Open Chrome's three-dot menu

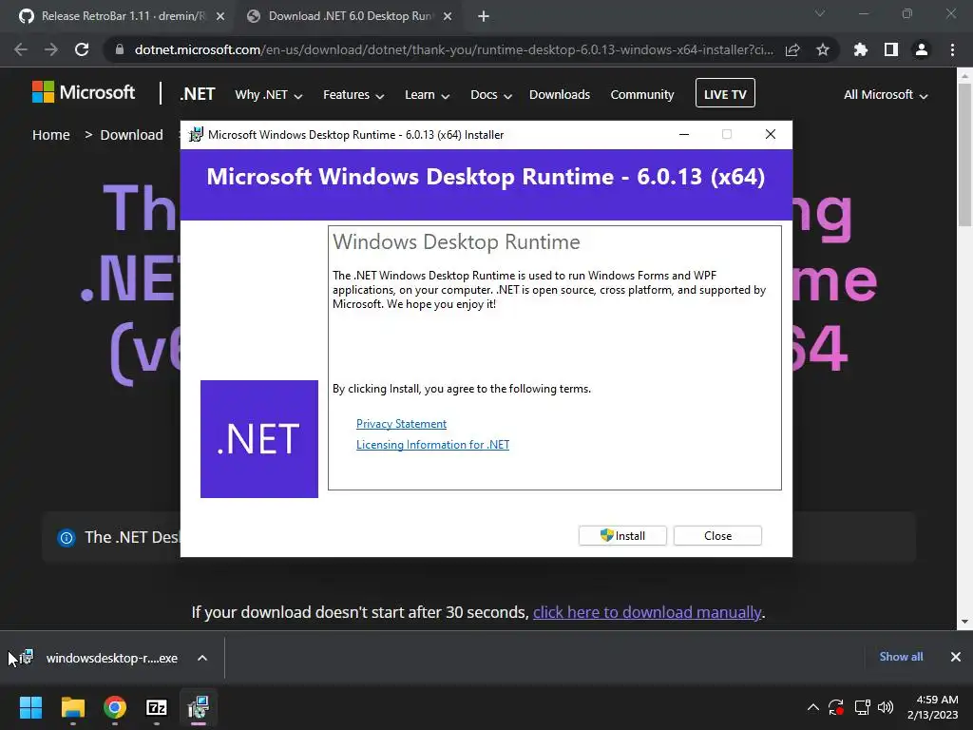[952, 49]
